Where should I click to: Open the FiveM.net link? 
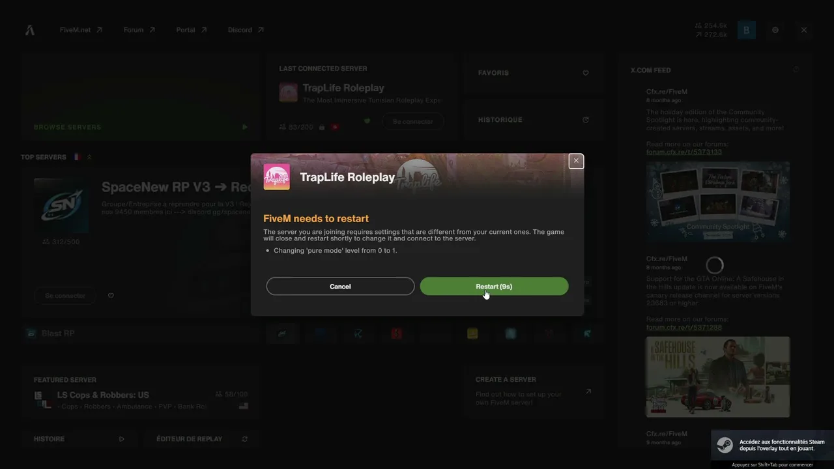[81, 30]
